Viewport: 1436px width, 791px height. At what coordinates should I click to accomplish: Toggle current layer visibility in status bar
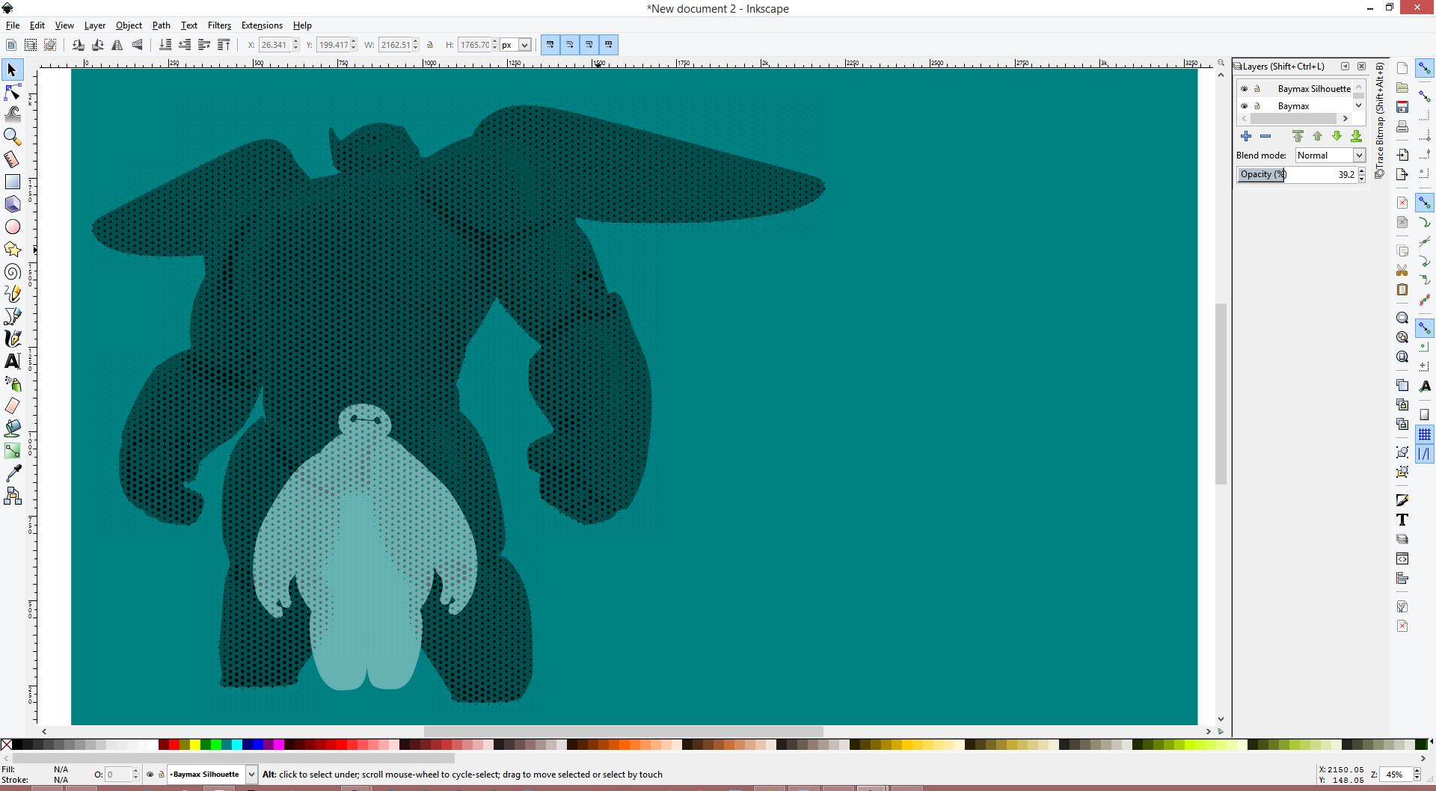click(150, 775)
